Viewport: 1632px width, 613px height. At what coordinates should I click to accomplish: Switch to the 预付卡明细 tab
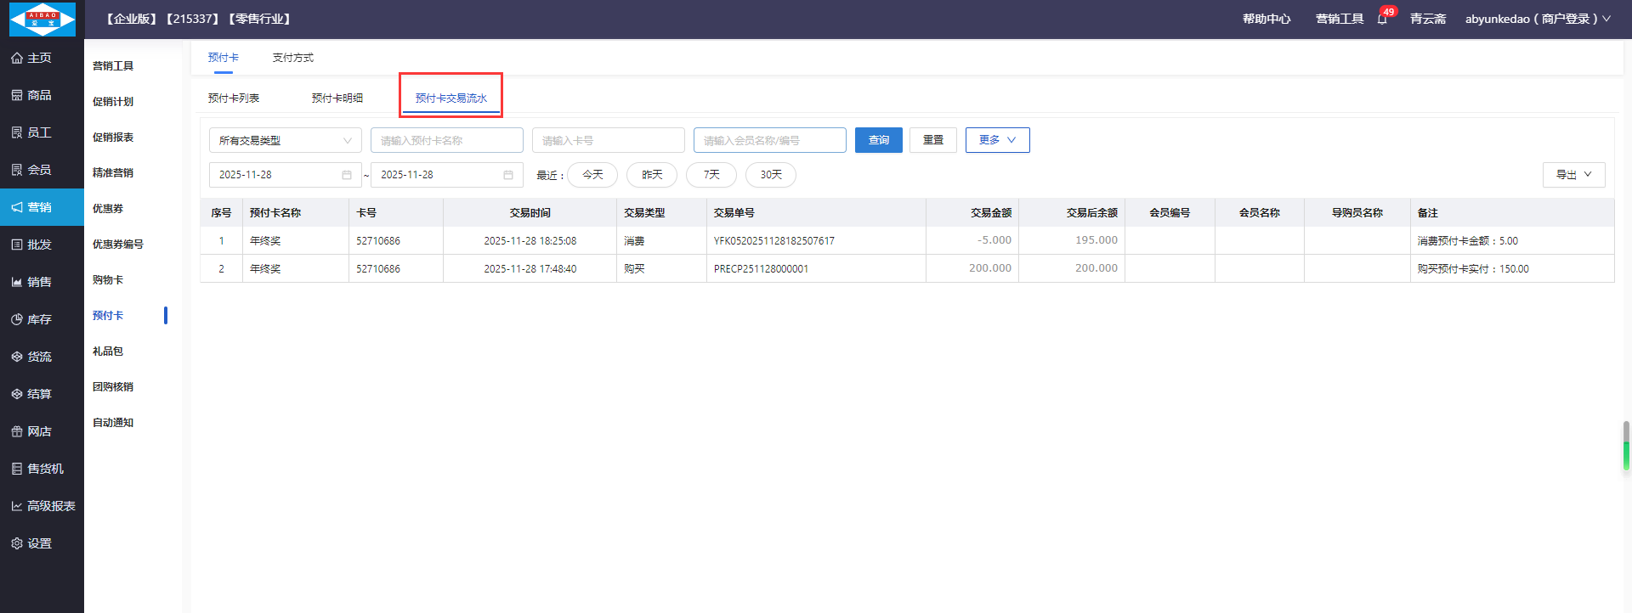[x=337, y=98]
